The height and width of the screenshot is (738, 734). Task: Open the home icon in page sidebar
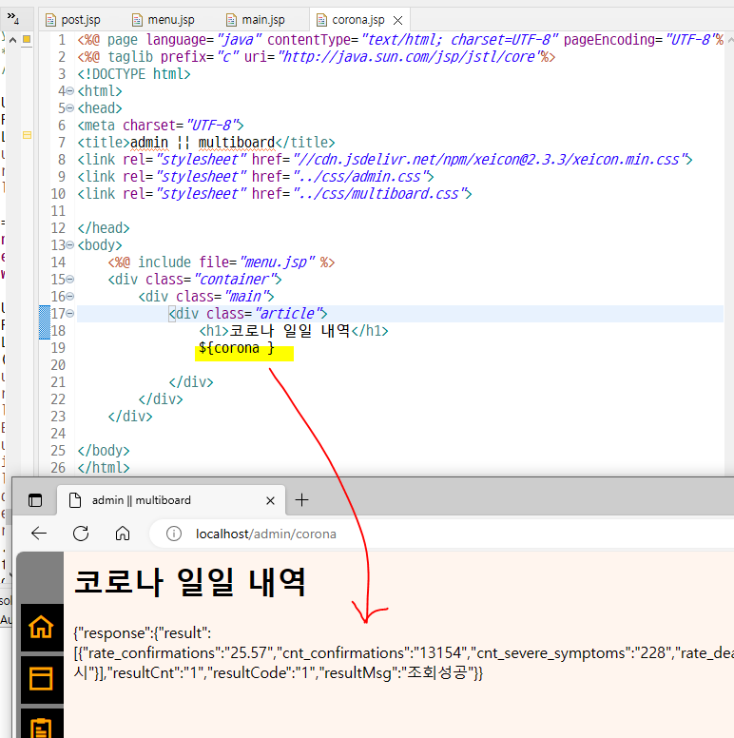[42, 627]
